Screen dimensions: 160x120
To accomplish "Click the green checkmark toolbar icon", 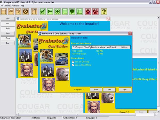I will point(43,11).
